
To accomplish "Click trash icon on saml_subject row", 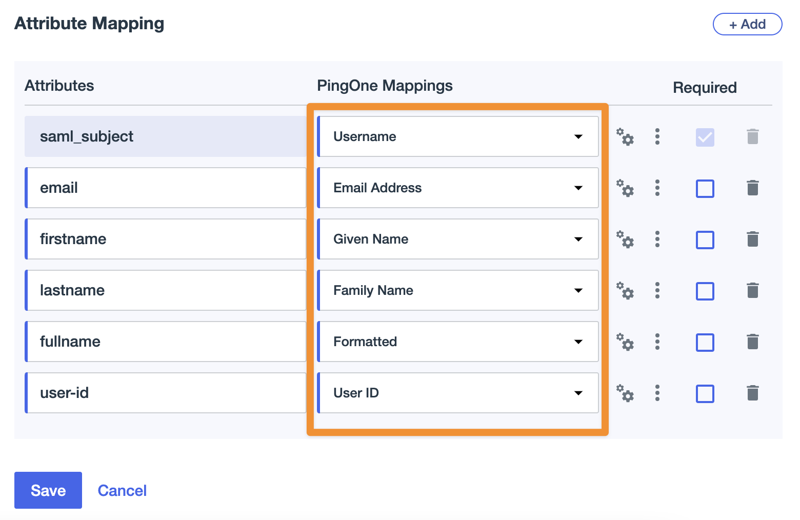I will click(753, 136).
